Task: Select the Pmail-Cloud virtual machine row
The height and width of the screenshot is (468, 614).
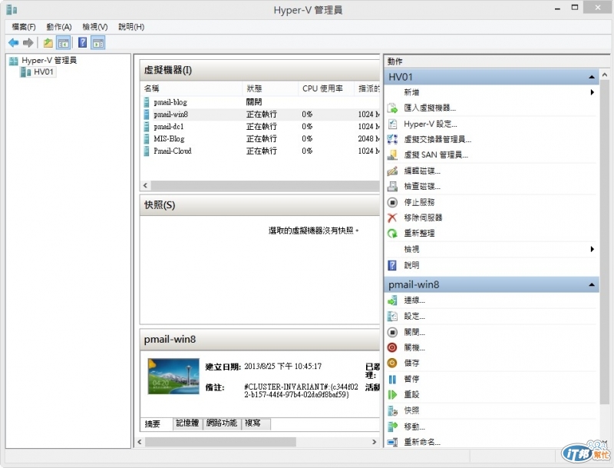Action: click(x=259, y=151)
